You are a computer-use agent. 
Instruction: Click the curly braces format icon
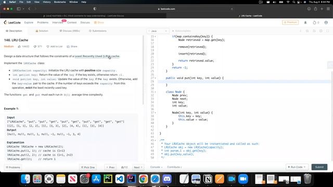coord(307,31)
